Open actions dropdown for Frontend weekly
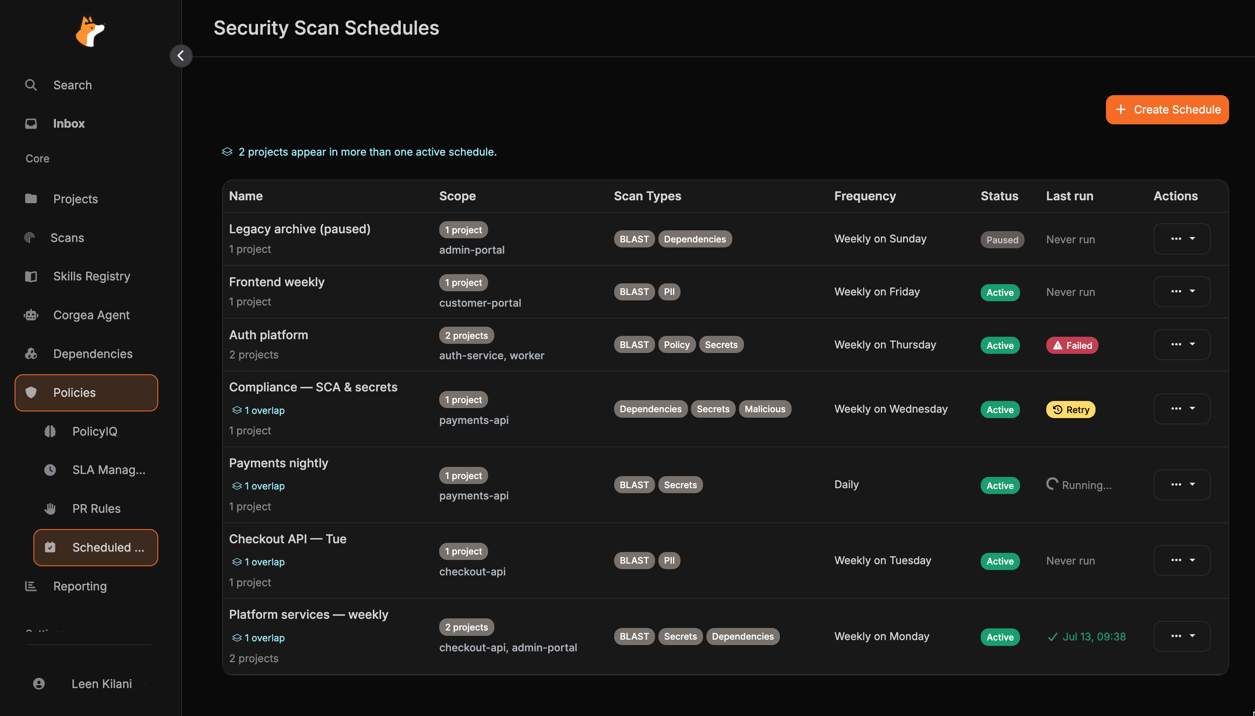Image resolution: width=1255 pixels, height=716 pixels. [1182, 292]
